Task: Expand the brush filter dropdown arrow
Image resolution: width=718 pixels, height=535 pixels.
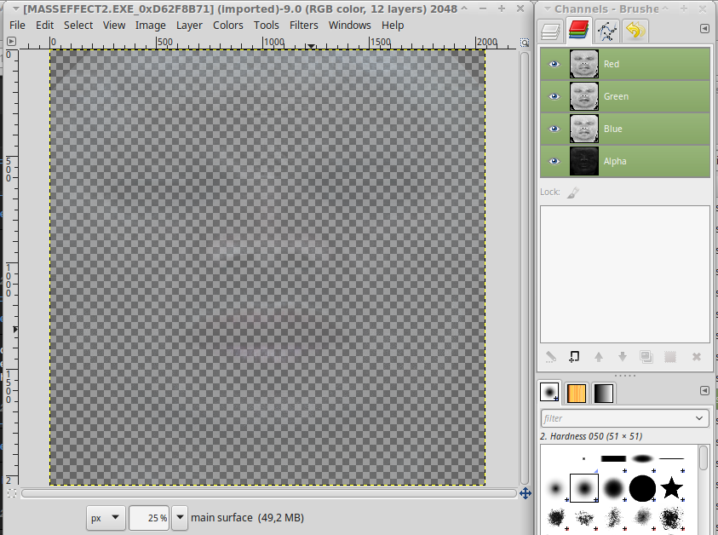Action: tap(699, 418)
